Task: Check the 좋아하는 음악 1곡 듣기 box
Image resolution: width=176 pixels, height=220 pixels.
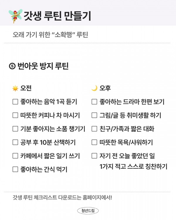Action: [15, 102]
